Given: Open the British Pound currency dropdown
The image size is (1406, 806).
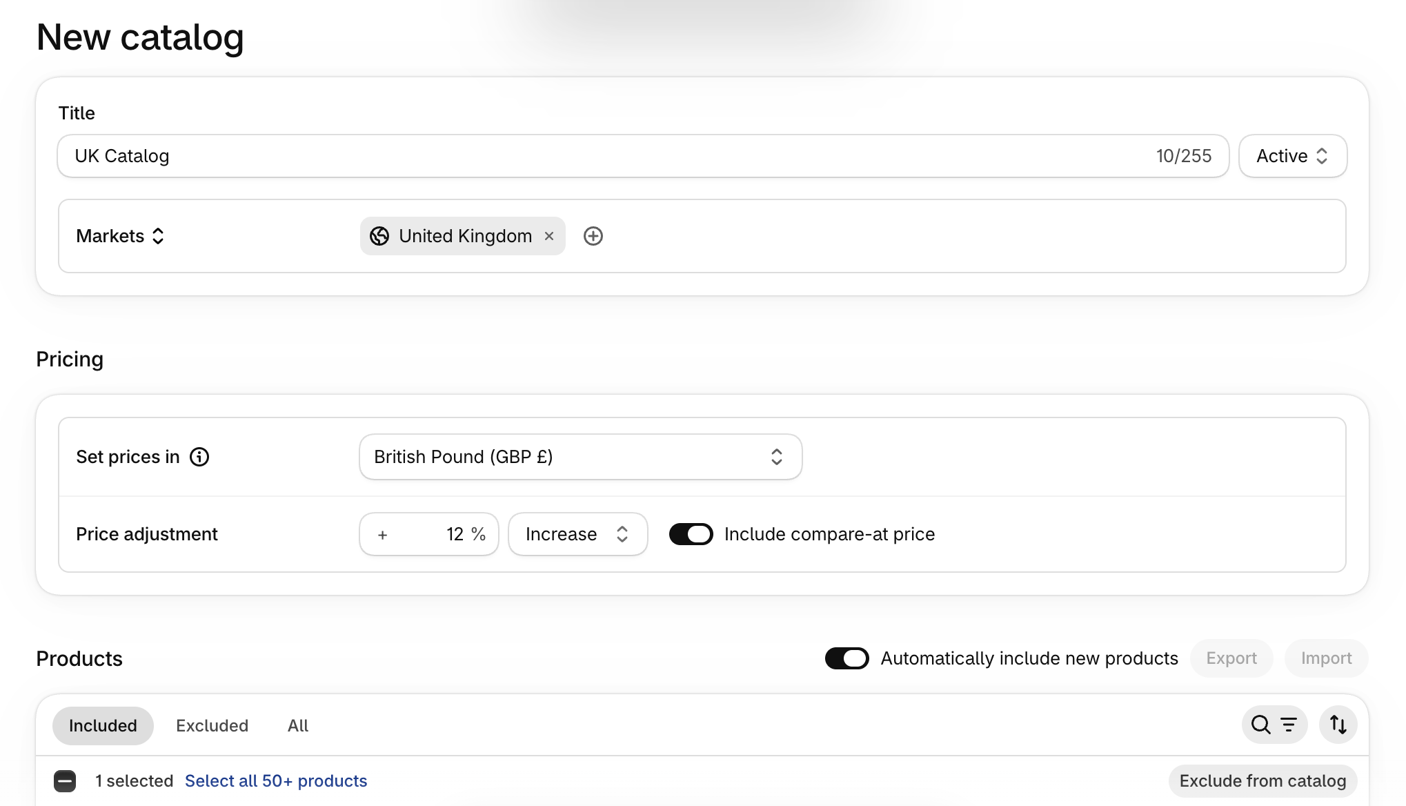Looking at the screenshot, I should tap(581, 457).
